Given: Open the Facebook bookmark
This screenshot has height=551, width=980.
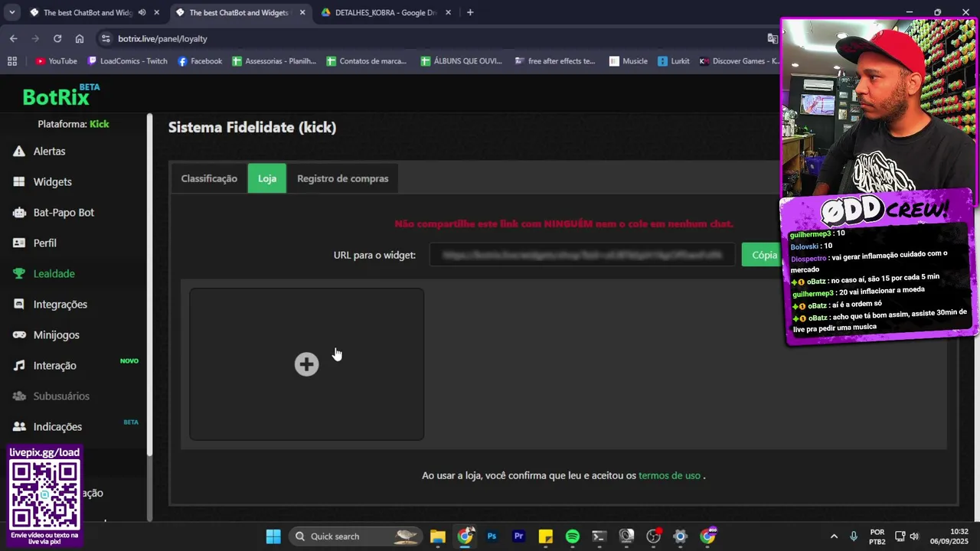Looking at the screenshot, I should (x=200, y=61).
